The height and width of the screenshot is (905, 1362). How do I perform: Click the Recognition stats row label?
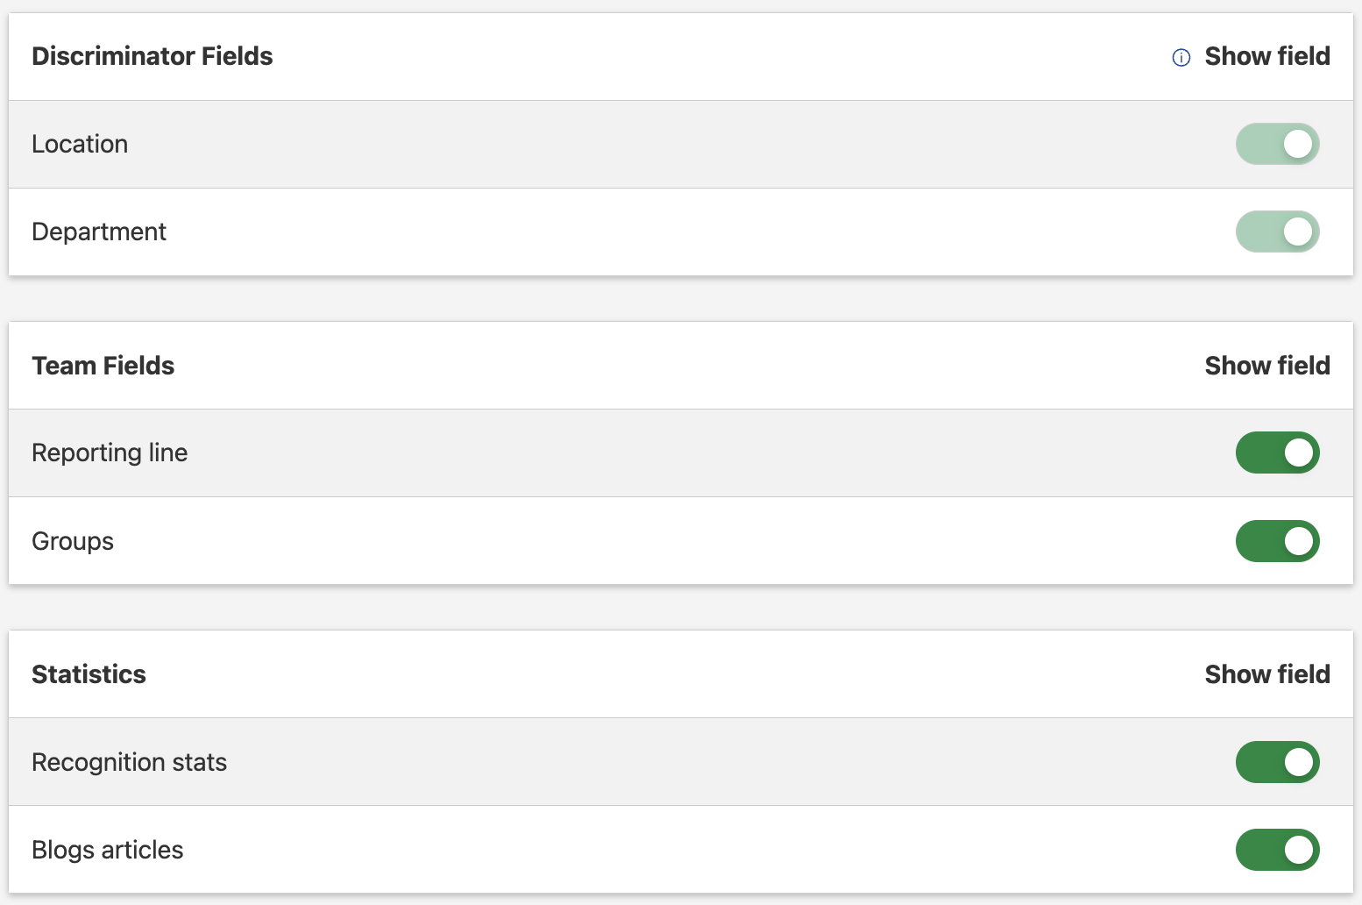coord(129,762)
